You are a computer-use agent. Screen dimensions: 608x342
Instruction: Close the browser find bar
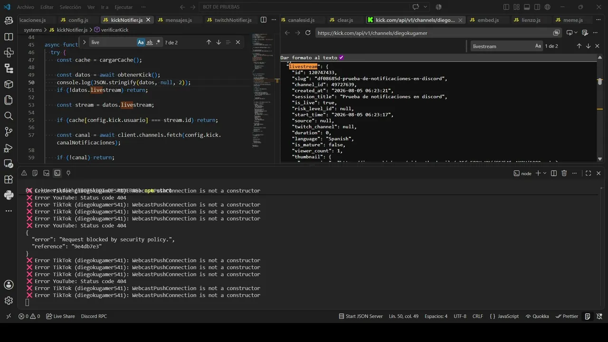tap(598, 46)
